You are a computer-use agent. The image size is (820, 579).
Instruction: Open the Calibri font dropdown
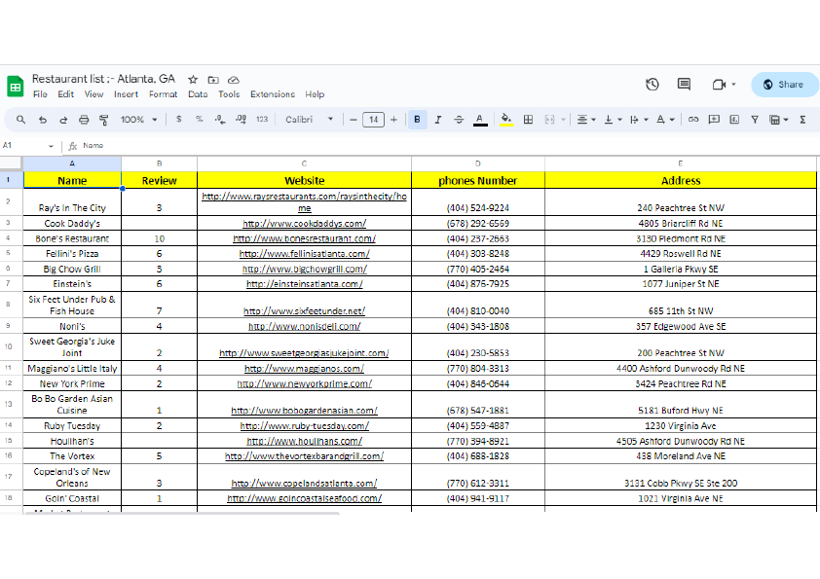tap(309, 119)
